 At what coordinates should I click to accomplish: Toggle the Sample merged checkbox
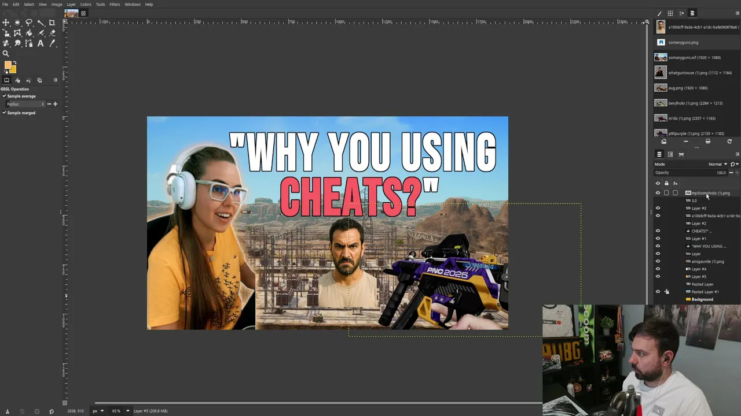4,113
